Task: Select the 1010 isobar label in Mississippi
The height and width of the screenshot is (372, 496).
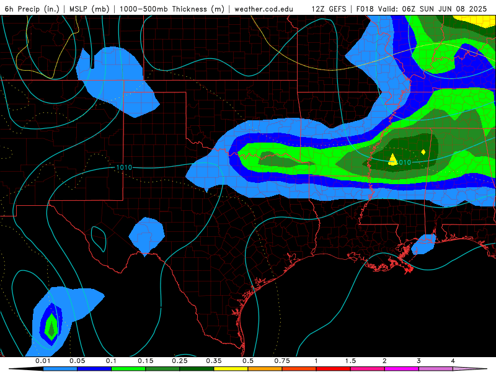Action: pos(404,162)
